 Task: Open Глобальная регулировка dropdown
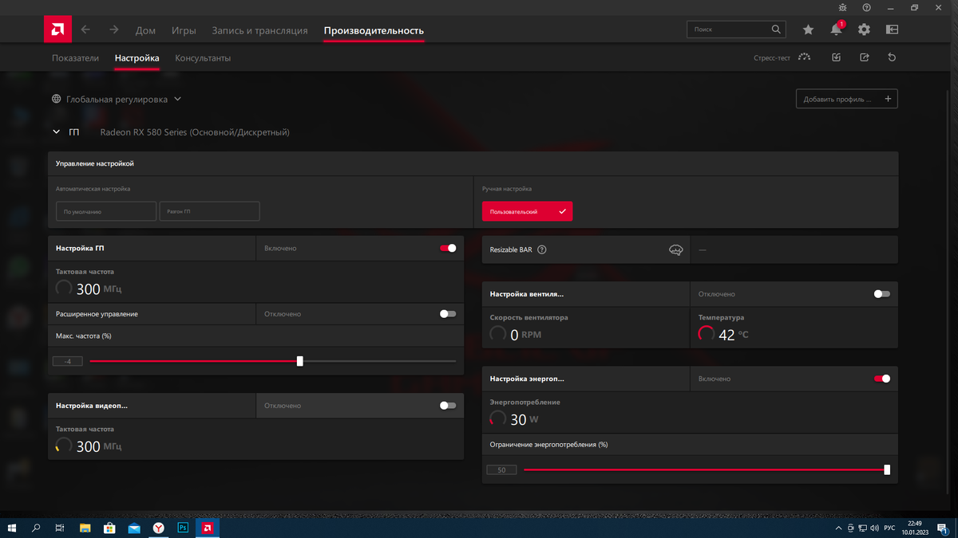click(x=117, y=100)
